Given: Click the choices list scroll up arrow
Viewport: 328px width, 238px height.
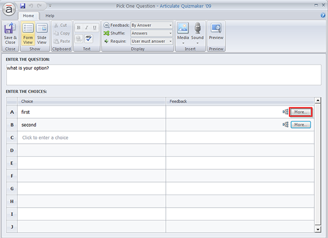Looking at the screenshot, I should [x=318, y=100].
